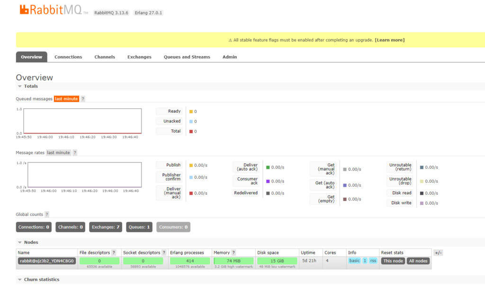This screenshot has width=485, height=285.
Task: Click the basic info tag
Action: click(x=354, y=260)
